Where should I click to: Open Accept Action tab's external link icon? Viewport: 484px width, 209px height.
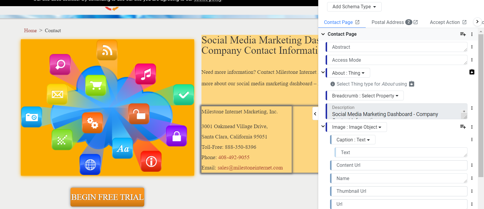(464, 22)
